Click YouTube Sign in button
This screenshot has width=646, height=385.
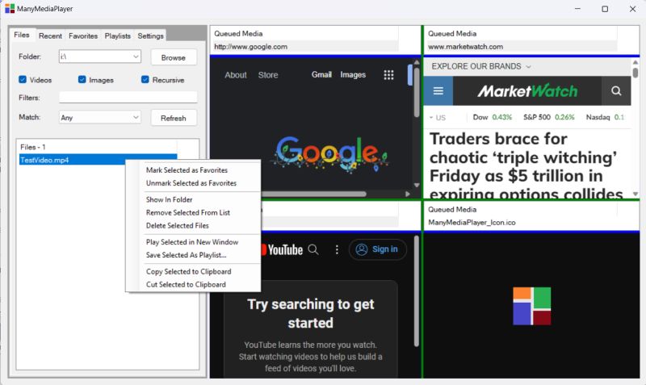click(x=378, y=249)
